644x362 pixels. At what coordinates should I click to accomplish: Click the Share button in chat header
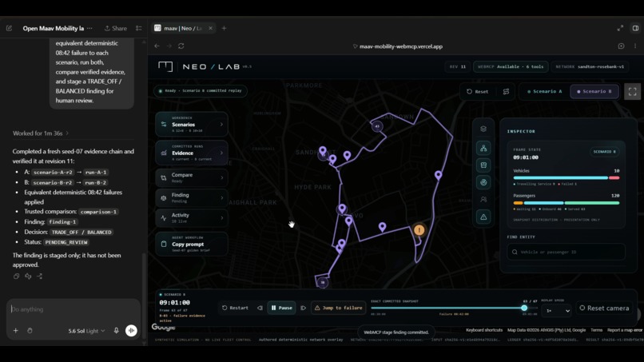(115, 28)
